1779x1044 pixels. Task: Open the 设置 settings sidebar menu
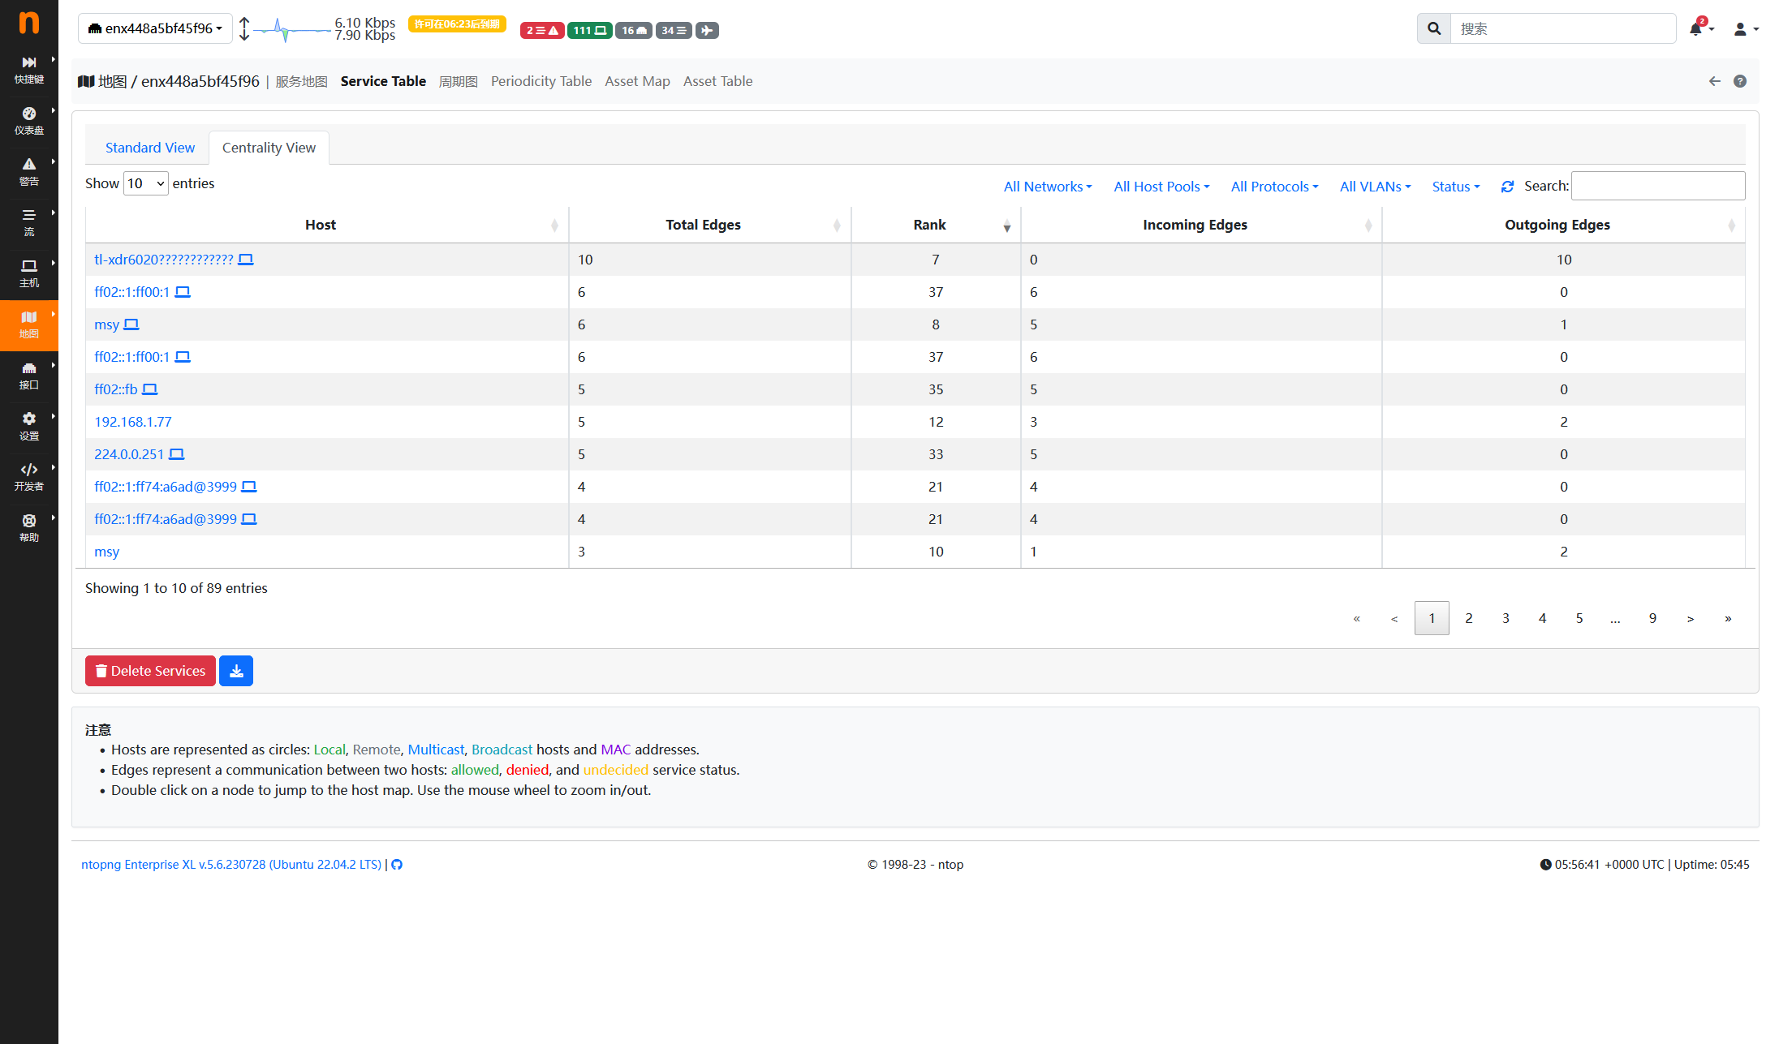(x=29, y=427)
